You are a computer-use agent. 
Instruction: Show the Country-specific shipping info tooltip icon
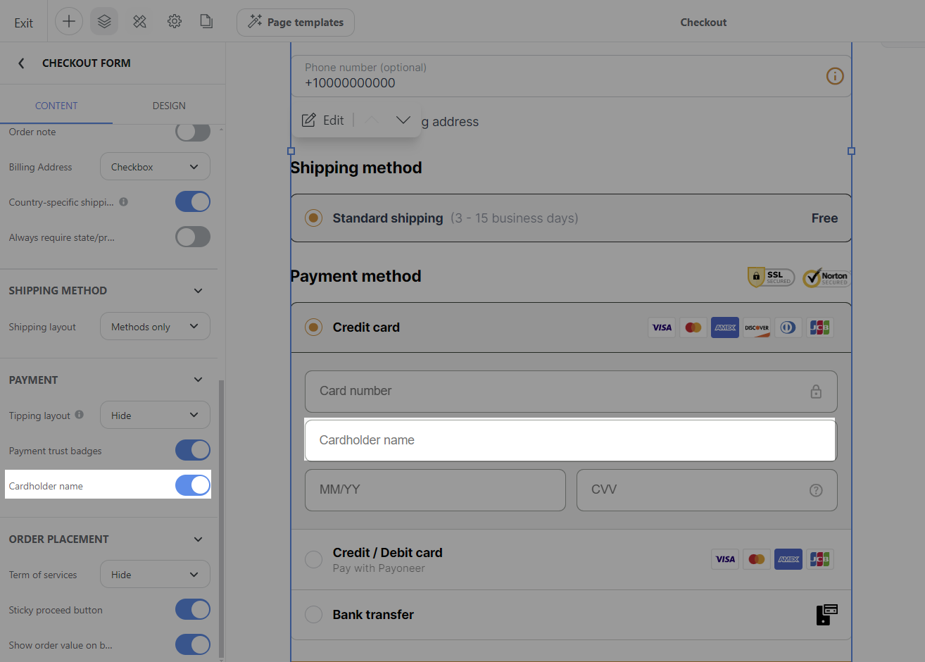click(124, 202)
